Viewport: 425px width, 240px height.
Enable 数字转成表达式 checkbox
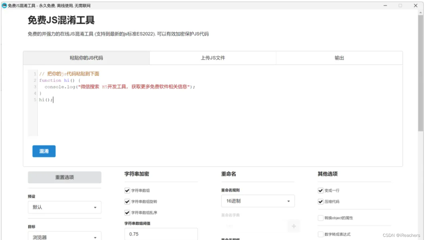click(x=321, y=234)
